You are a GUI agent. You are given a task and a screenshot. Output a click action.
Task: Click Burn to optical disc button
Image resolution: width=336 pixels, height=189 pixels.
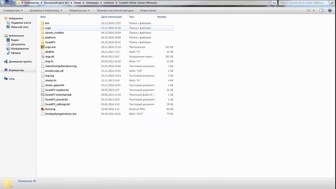click(x=115, y=10)
